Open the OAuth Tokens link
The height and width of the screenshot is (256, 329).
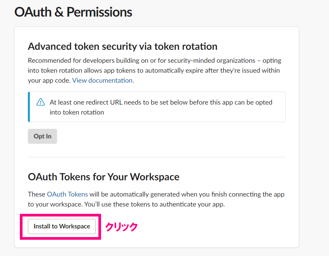coord(67,194)
